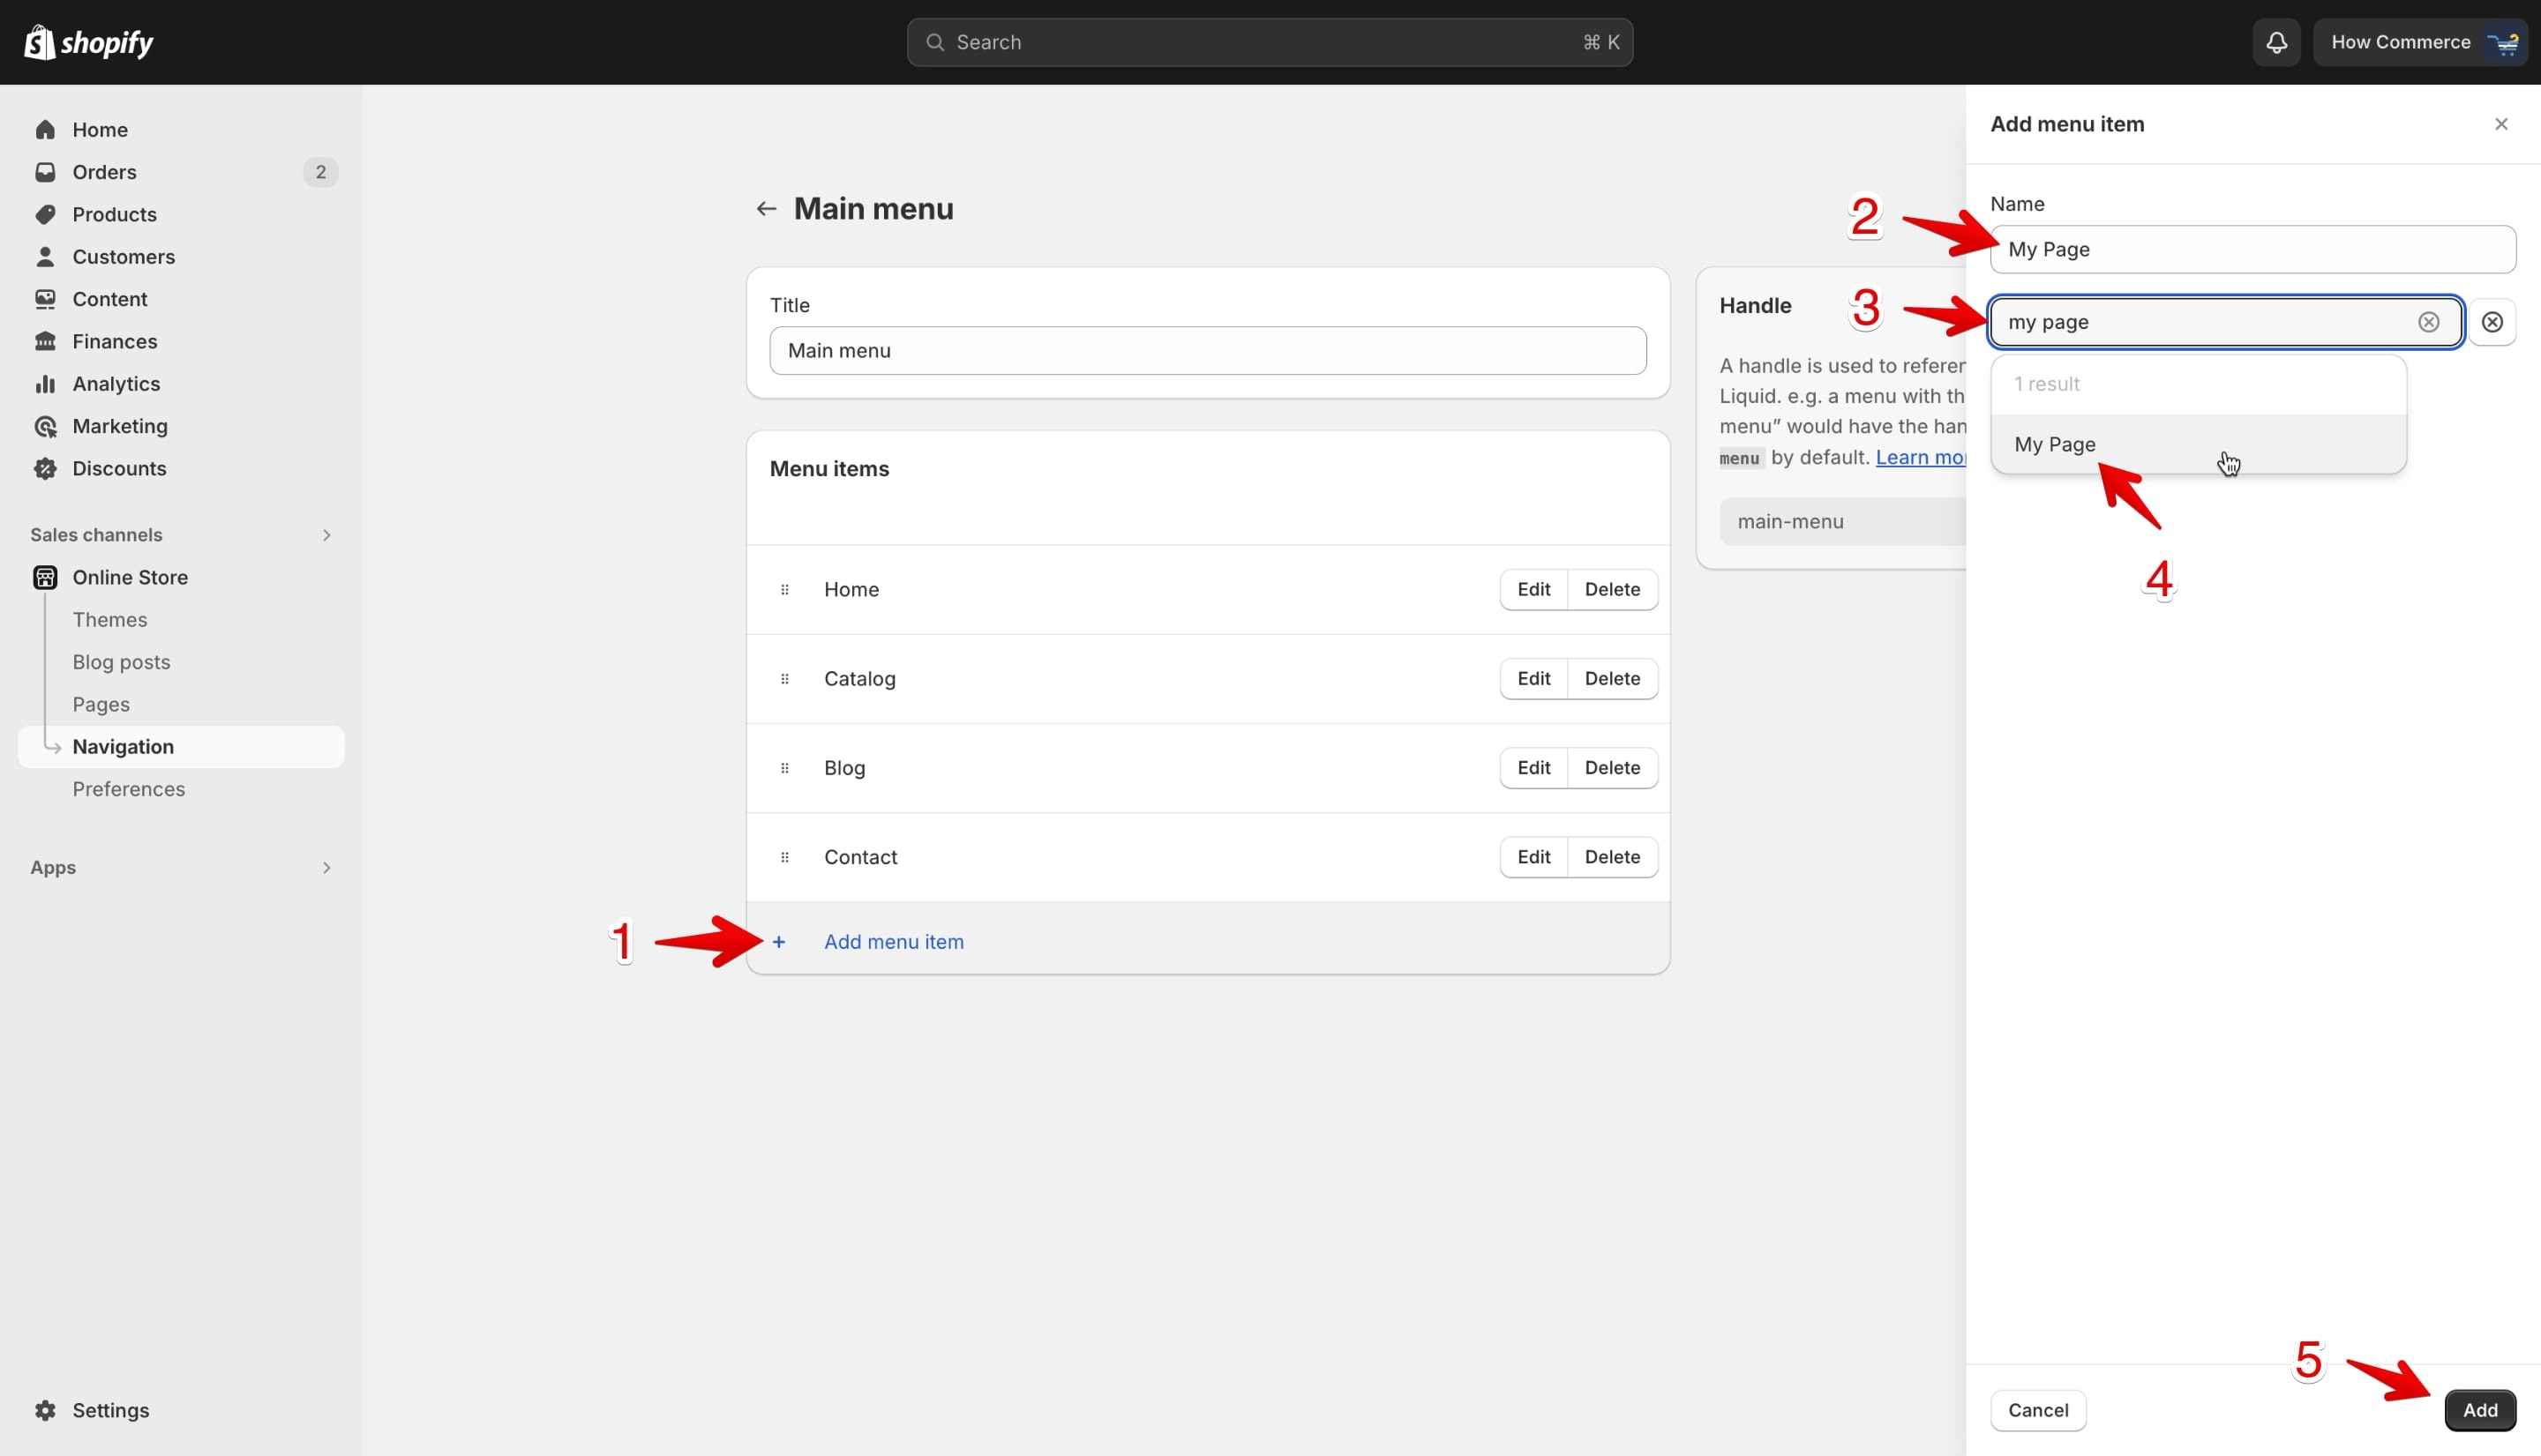Open Preferences under Online Store
2541x1456 pixels.
(128, 789)
